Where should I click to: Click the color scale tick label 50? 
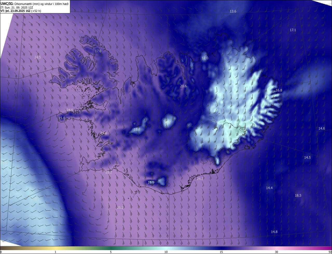tap(330, 252)
